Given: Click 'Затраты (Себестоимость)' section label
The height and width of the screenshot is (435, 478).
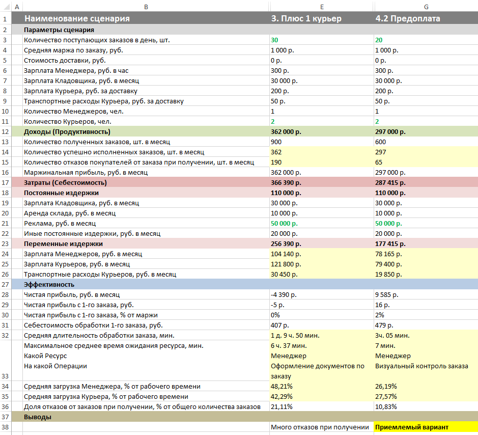Looking at the screenshot, I should tap(65, 182).
